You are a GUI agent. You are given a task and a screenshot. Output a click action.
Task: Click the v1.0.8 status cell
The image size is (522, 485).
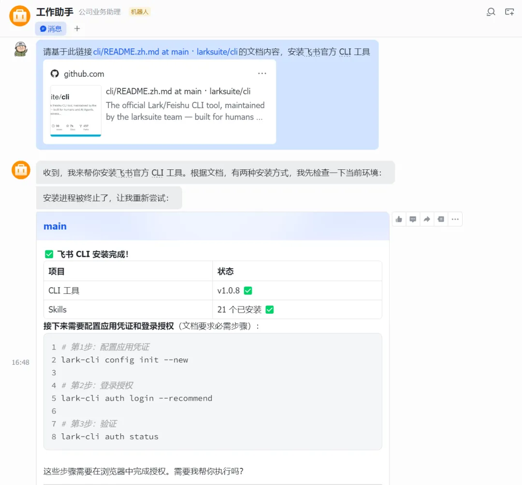297,291
